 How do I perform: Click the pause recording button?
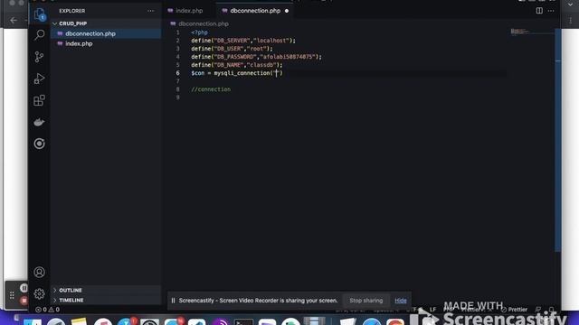pyautogui.click(x=24, y=288)
